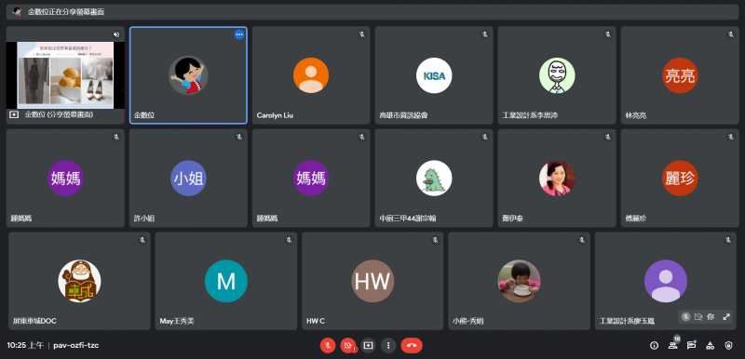The image size is (745, 359).
Task: Click the name label 許小姐
Action: click(x=144, y=219)
